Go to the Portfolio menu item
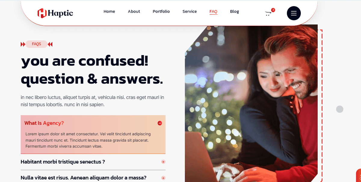Screen dimensions: 361x182 161,11
